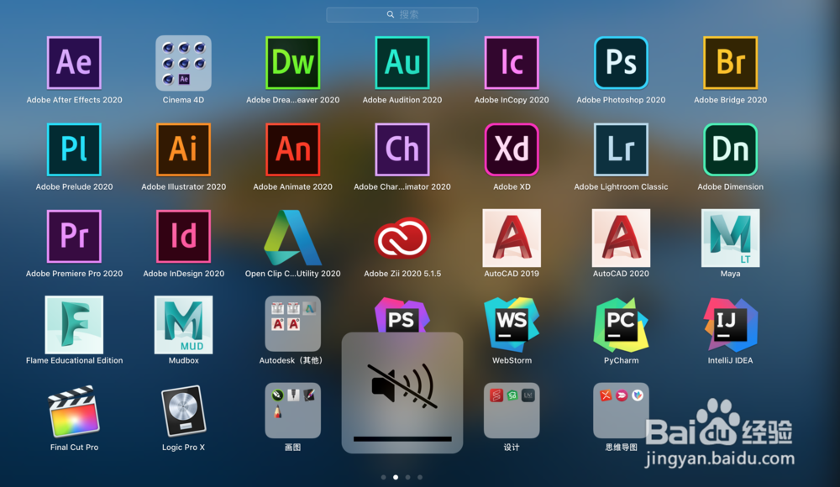
Task: Launch Adobe Dimension
Action: pyautogui.click(x=730, y=150)
